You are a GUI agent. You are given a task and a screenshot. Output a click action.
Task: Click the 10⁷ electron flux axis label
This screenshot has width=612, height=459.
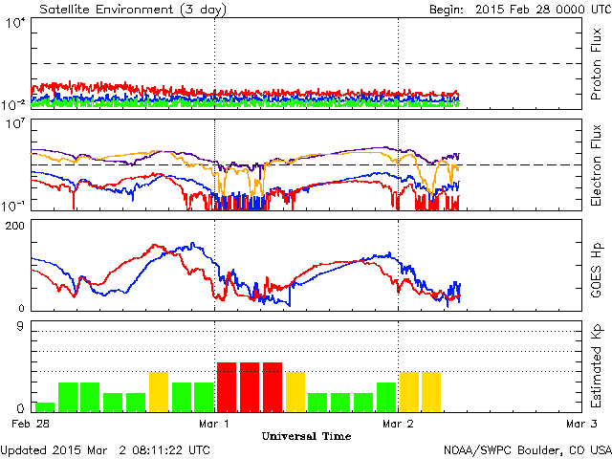[15, 124]
